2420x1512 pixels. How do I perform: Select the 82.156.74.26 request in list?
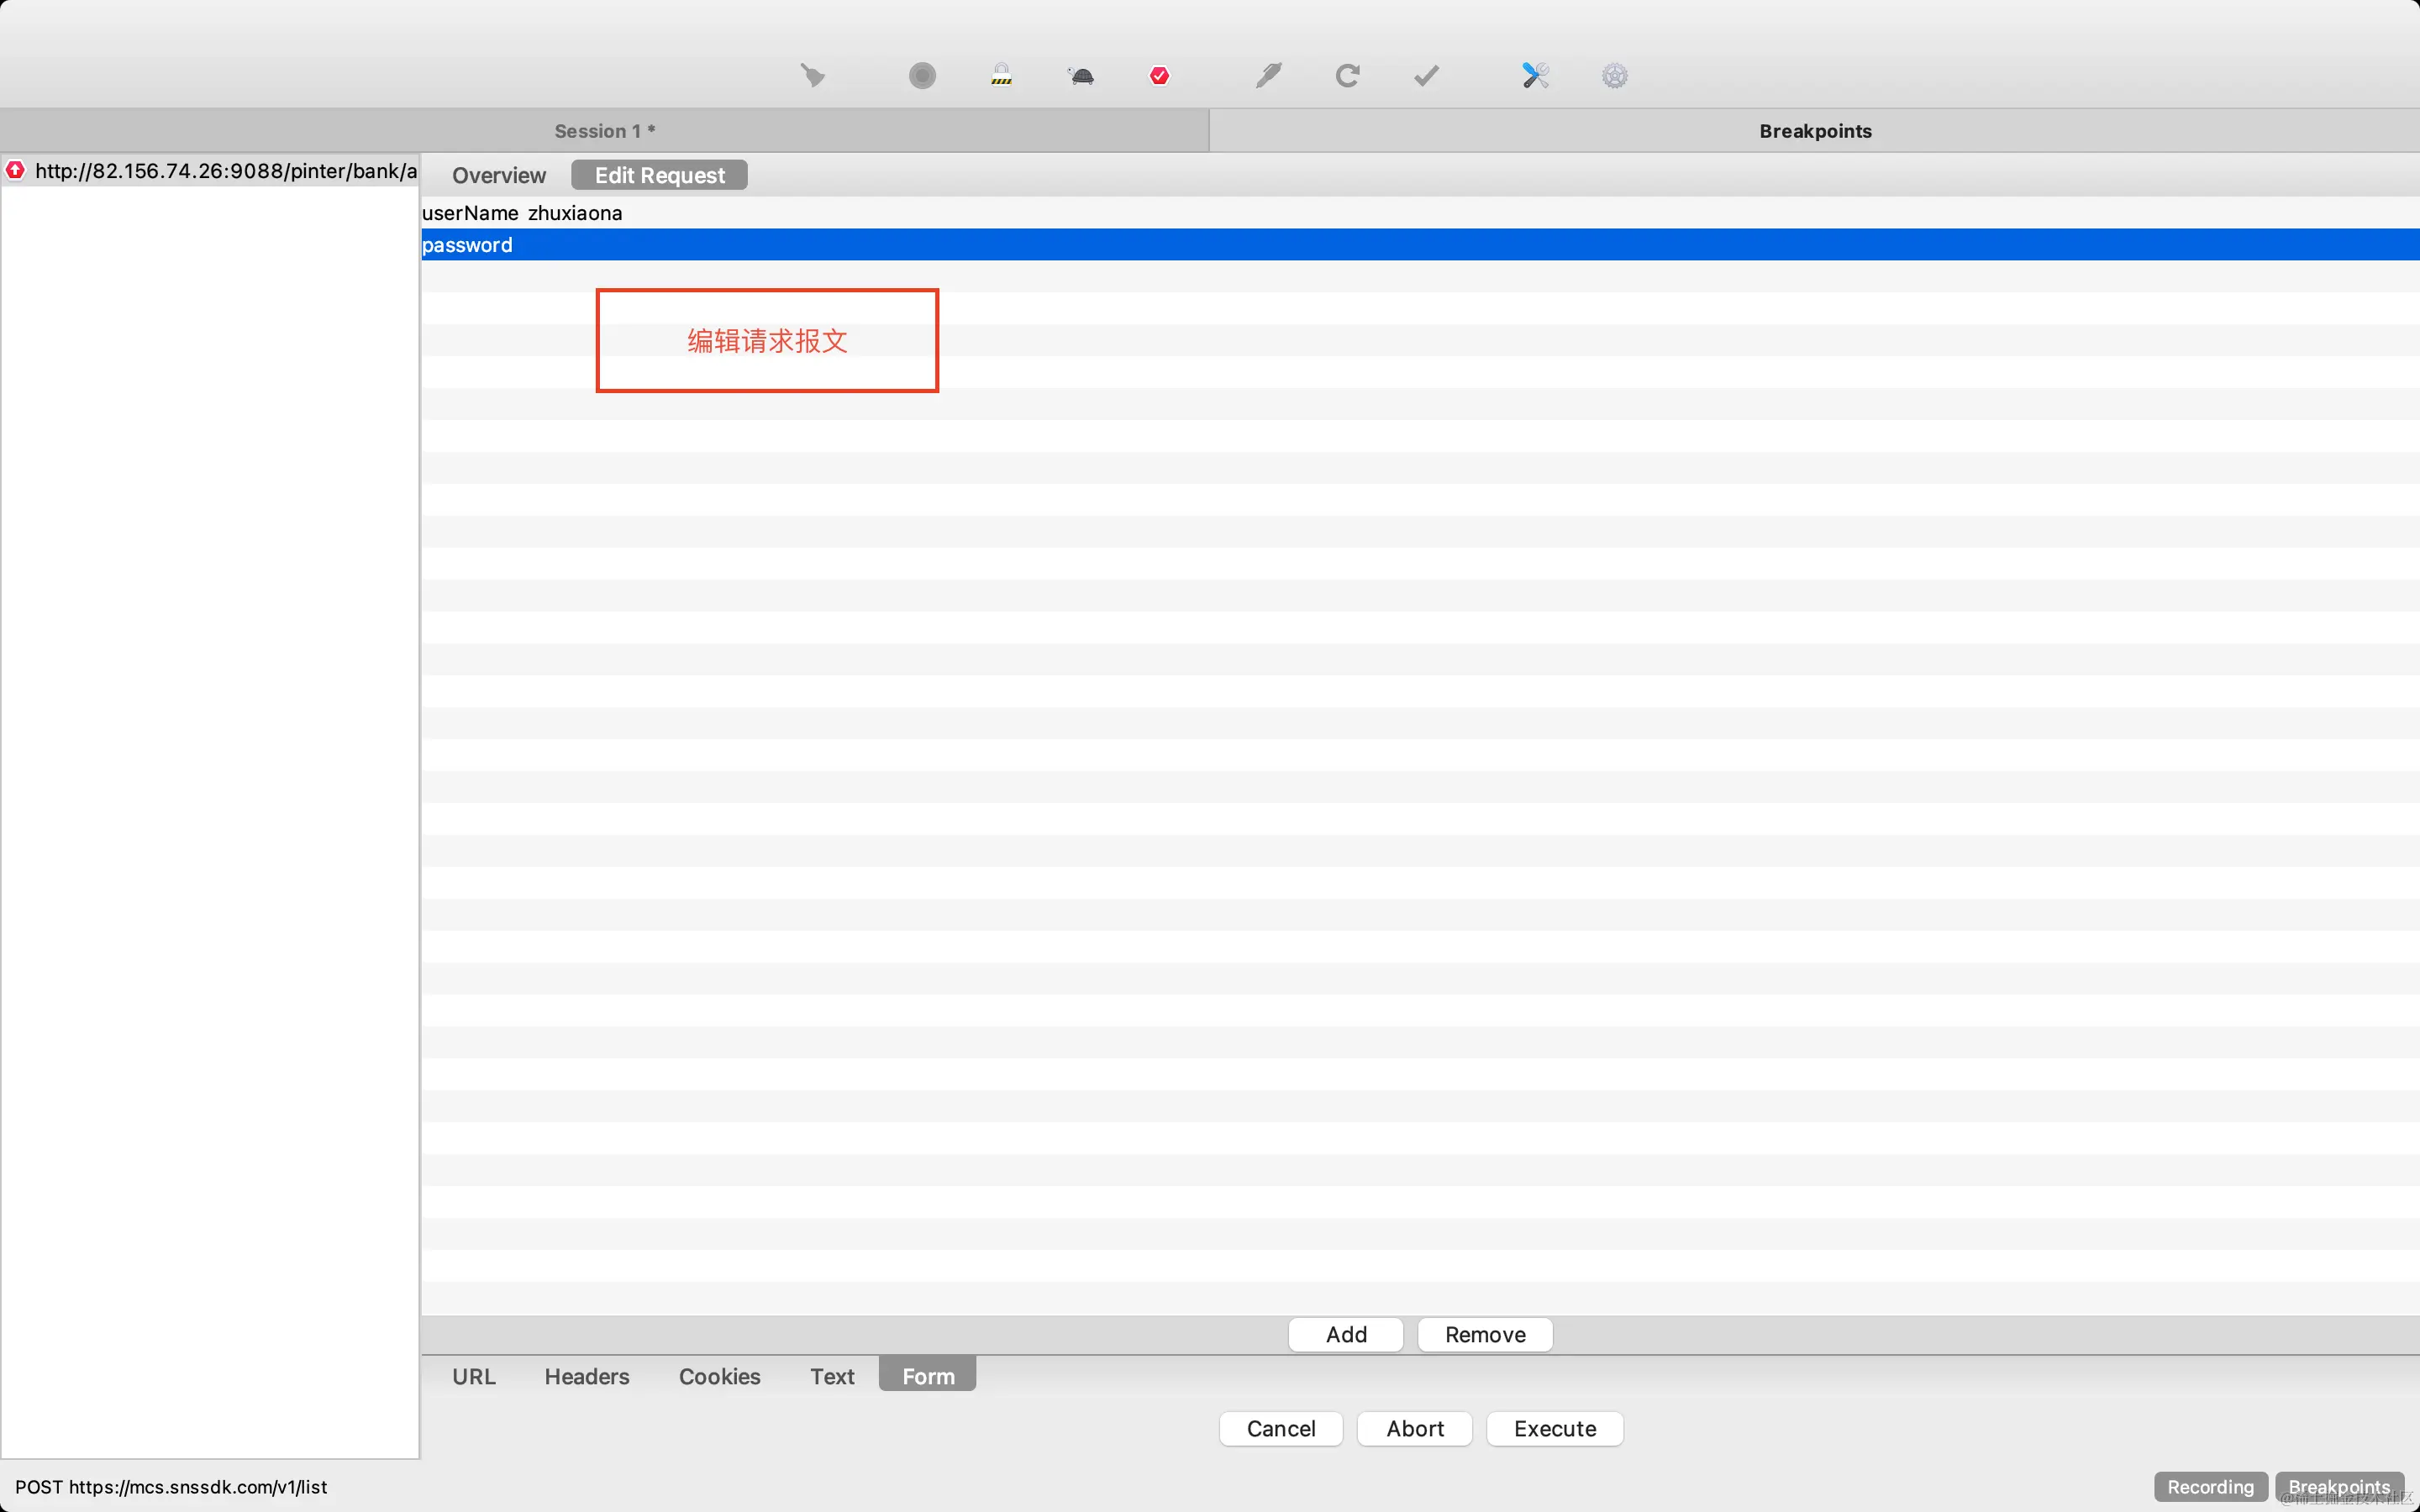[225, 171]
